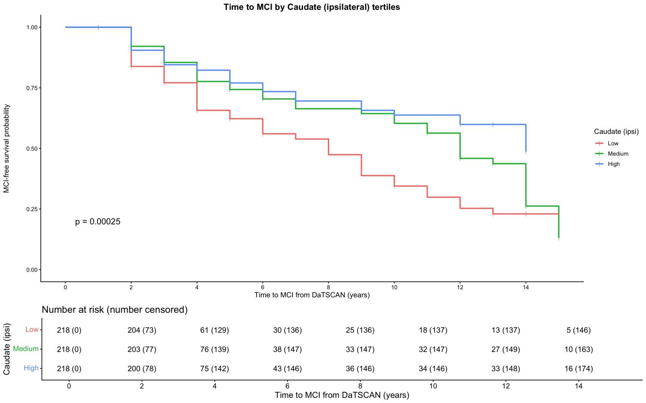Click the blue High legend swatch
This screenshot has height=403, width=646.
600,164
